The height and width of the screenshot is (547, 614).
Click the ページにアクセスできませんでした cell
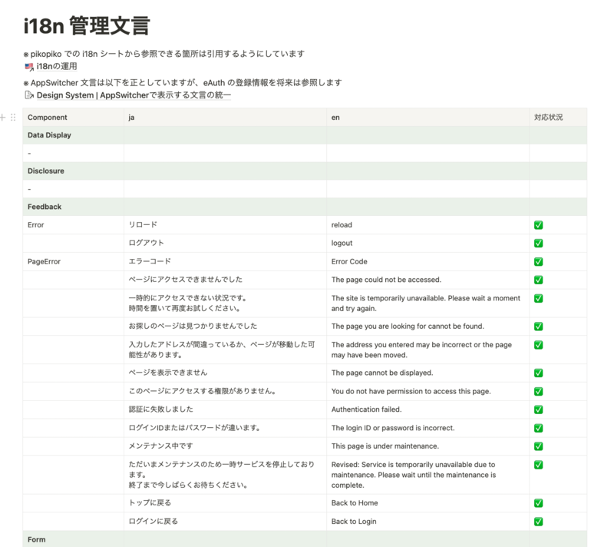coord(225,280)
